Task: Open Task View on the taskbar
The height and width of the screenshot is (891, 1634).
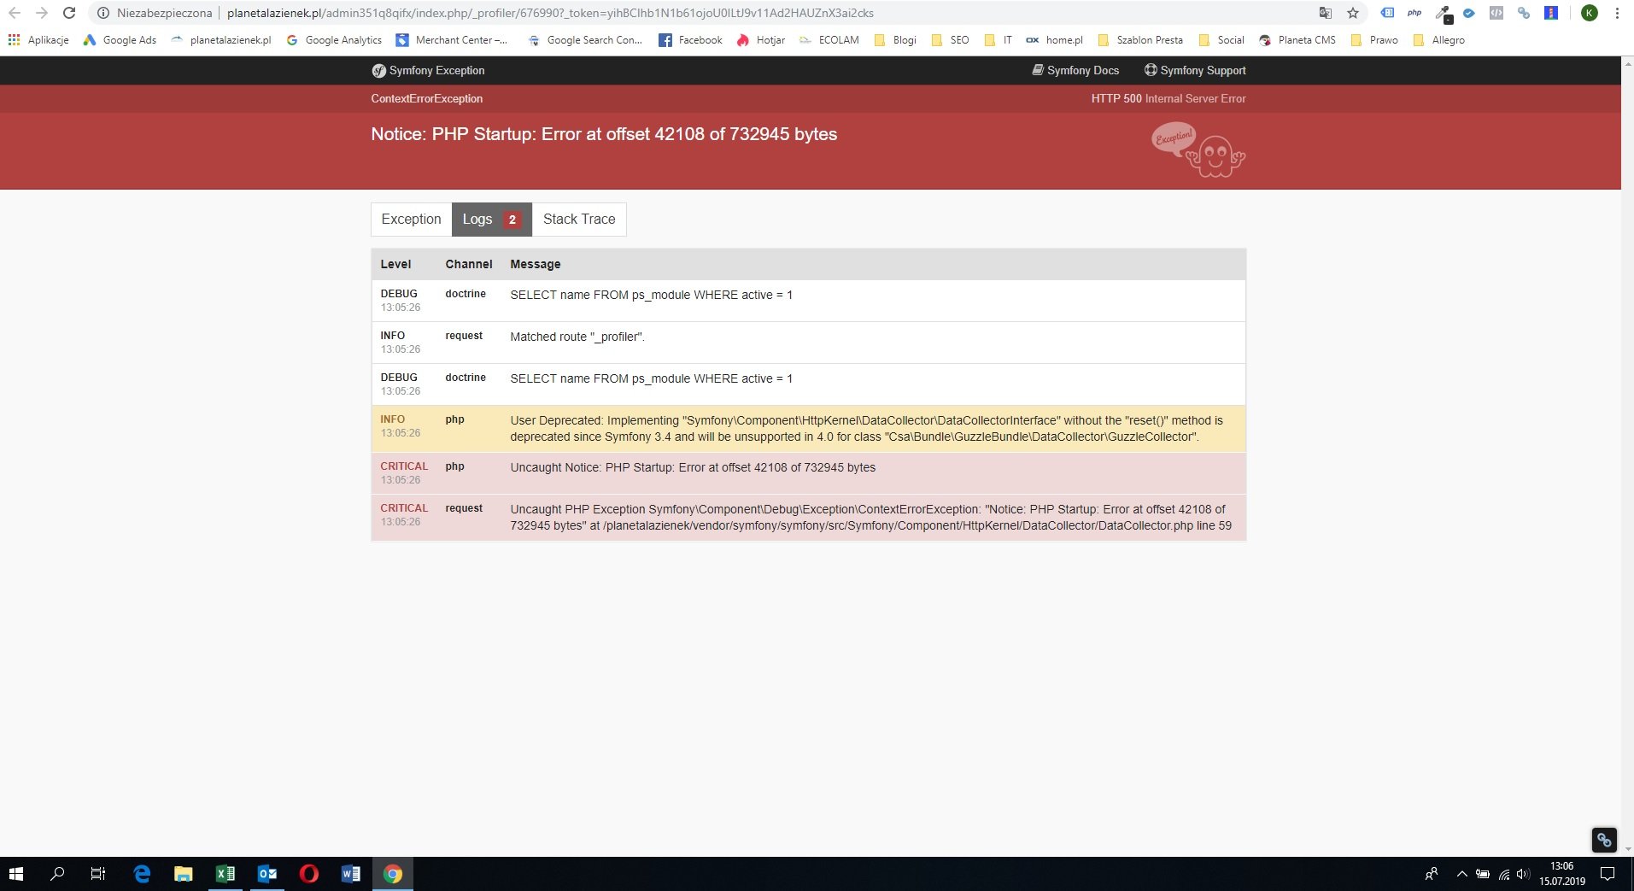Action: coord(98,874)
